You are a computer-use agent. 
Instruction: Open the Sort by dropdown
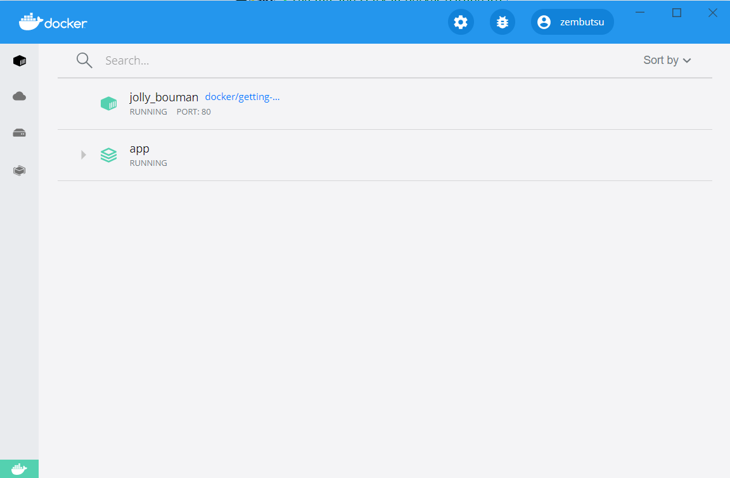point(667,60)
